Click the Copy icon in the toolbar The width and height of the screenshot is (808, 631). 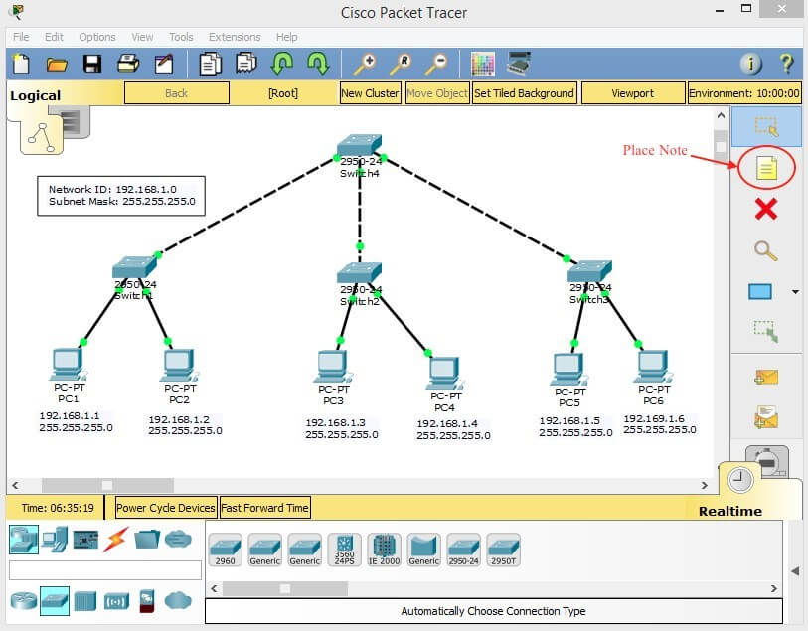pyautogui.click(x=211, y=64)
